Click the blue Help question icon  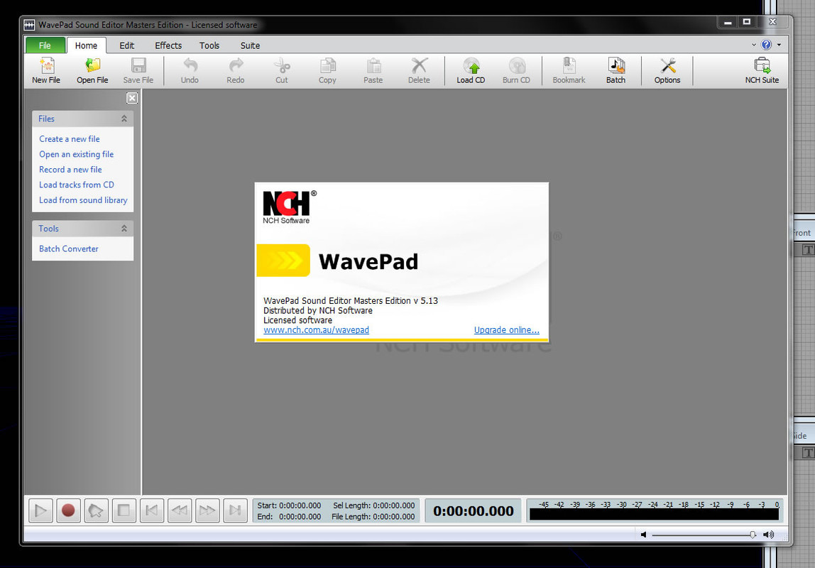coord(766,45)
